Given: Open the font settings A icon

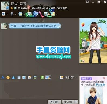Looking at the screenshot, I should [x=3, y=77].
